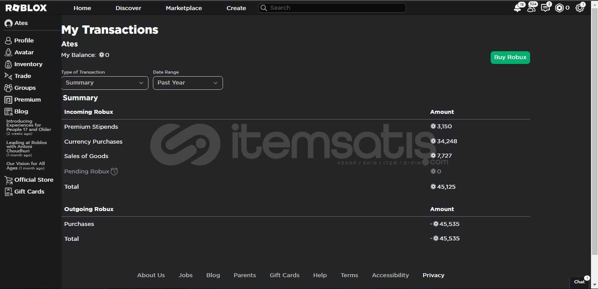The width and height of the screenshot is (598, 289).
Task: Go to the Home tab
Action: click(x=82, y=8)
